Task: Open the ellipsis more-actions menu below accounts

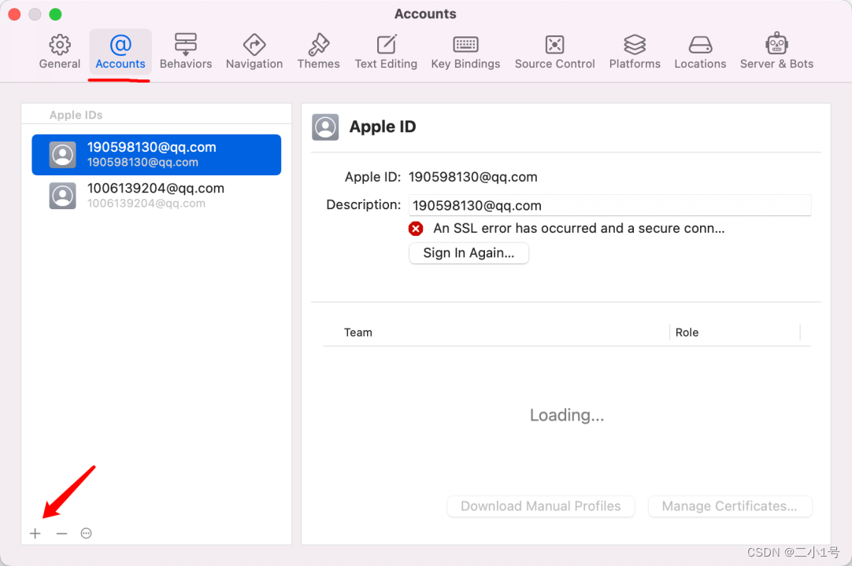Action: pos(86,534)
